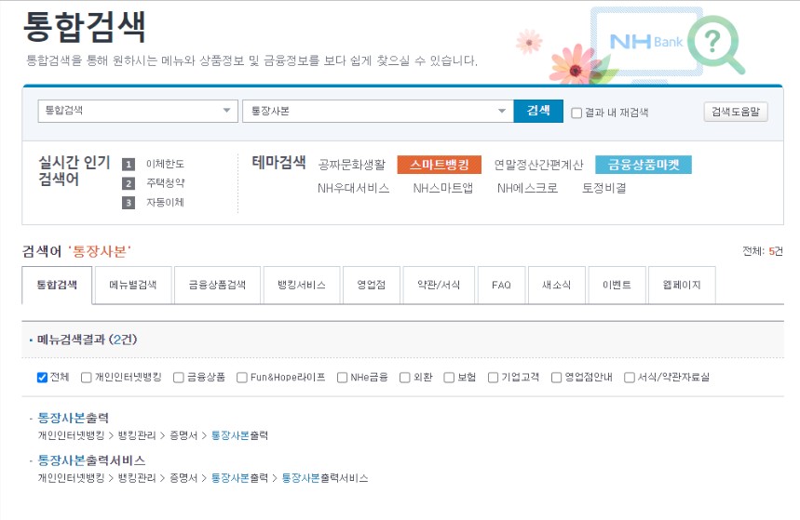800x520 pixels.
Task: Check the 기업고객 filter checkbox
Action: [493, 378]
